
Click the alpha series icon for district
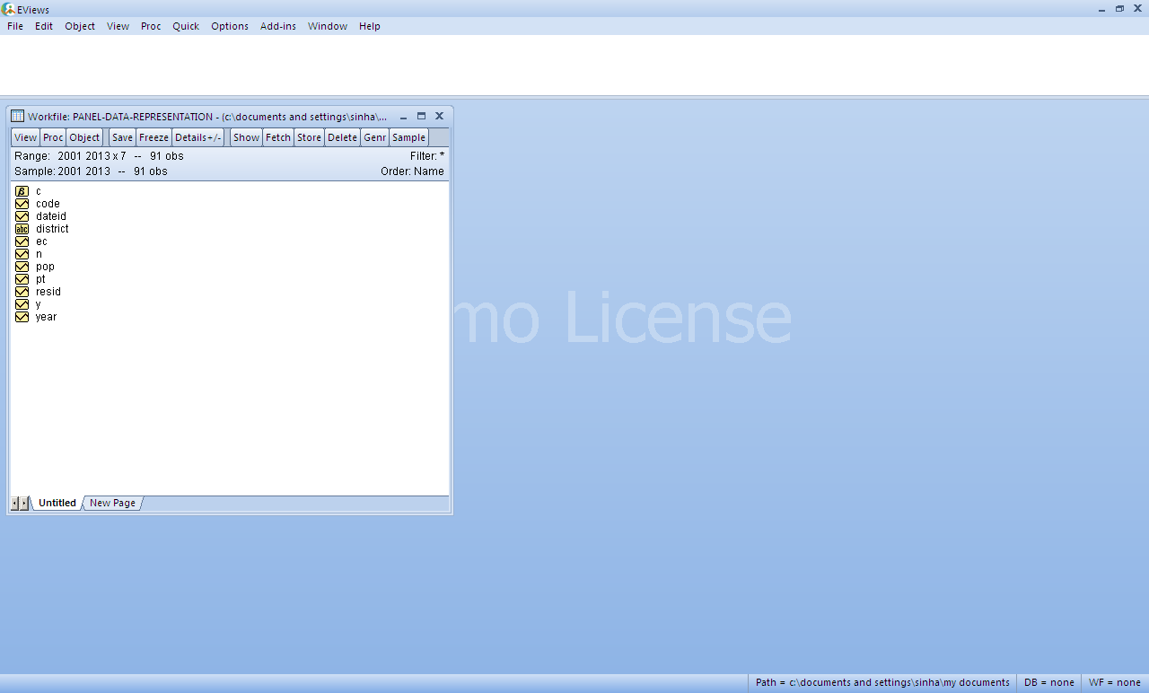22,229
